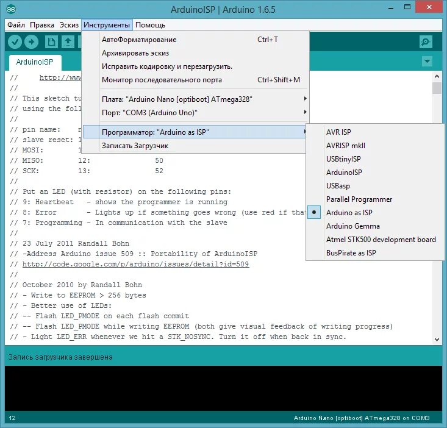Click the Запись загрузчика завершена message

pos(60,357)
